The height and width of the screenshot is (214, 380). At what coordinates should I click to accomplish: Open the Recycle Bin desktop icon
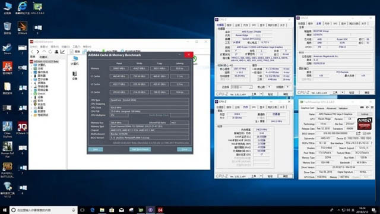point(7,28)
